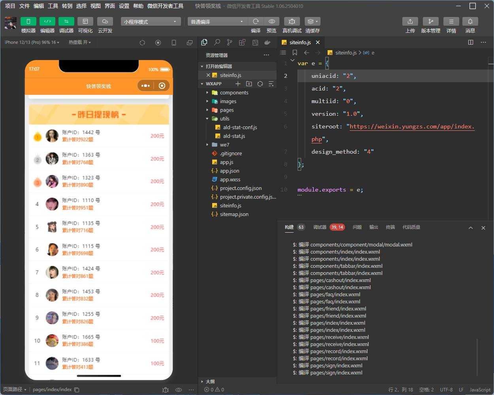Toggle the 调试器 debugger panel button
Image resolution: width=494 pixels, height=395 pixels.
pyautogui.click(x=66, y=21)
